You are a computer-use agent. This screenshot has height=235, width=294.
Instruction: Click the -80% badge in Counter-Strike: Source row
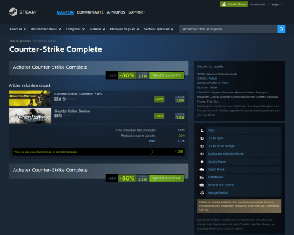(x=159, y=116)
